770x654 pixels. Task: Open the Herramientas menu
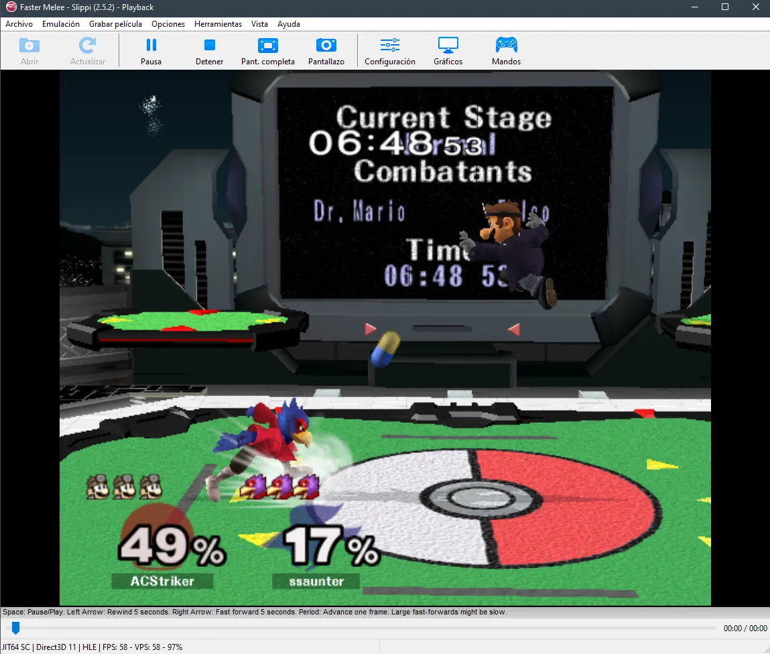coord(218,24)
